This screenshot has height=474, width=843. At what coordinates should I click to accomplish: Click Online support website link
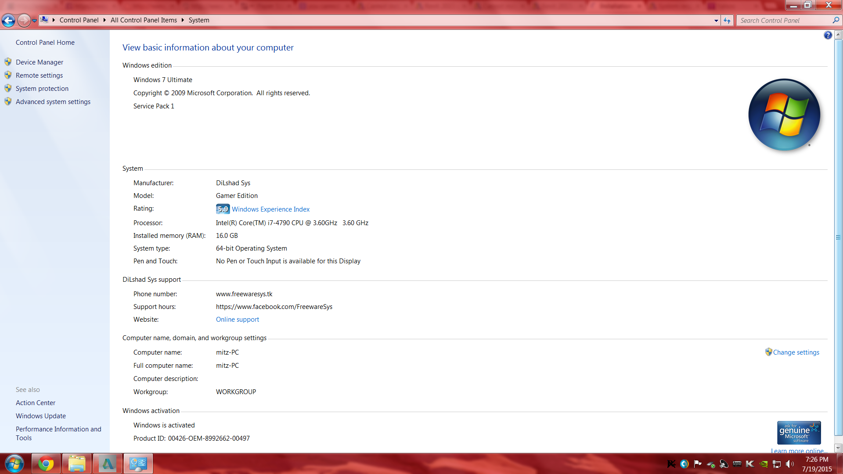238,320
